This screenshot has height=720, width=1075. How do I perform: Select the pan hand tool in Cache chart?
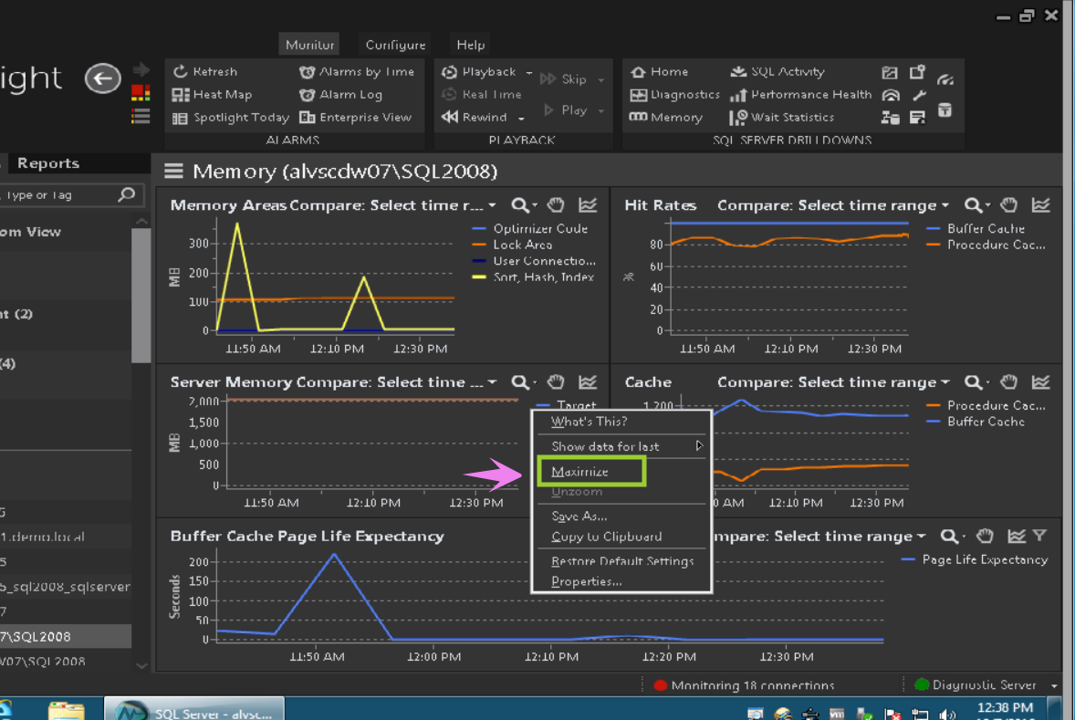pos(1008,381)
